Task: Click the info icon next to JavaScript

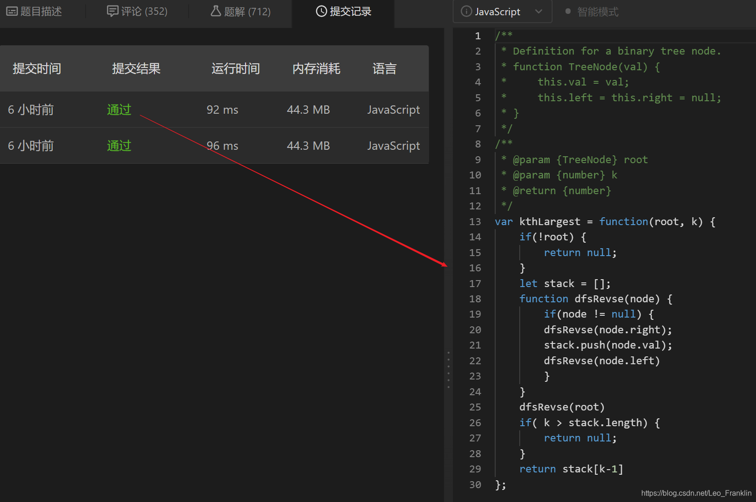Action: pyautogui.click(x=467, y=11)
